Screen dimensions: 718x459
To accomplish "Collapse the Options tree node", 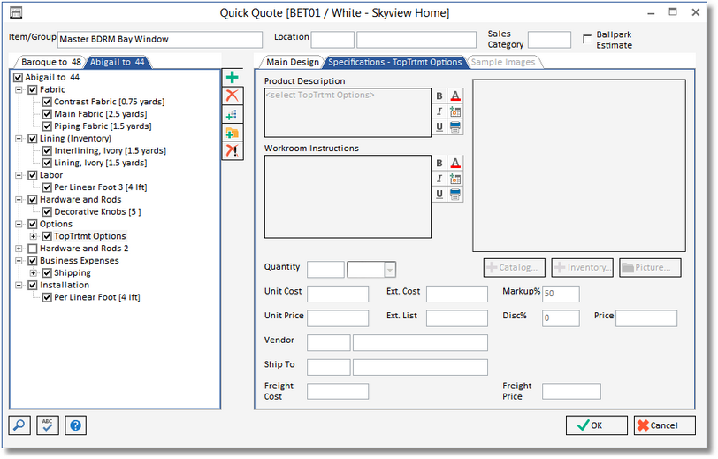I will pos(19,224).
